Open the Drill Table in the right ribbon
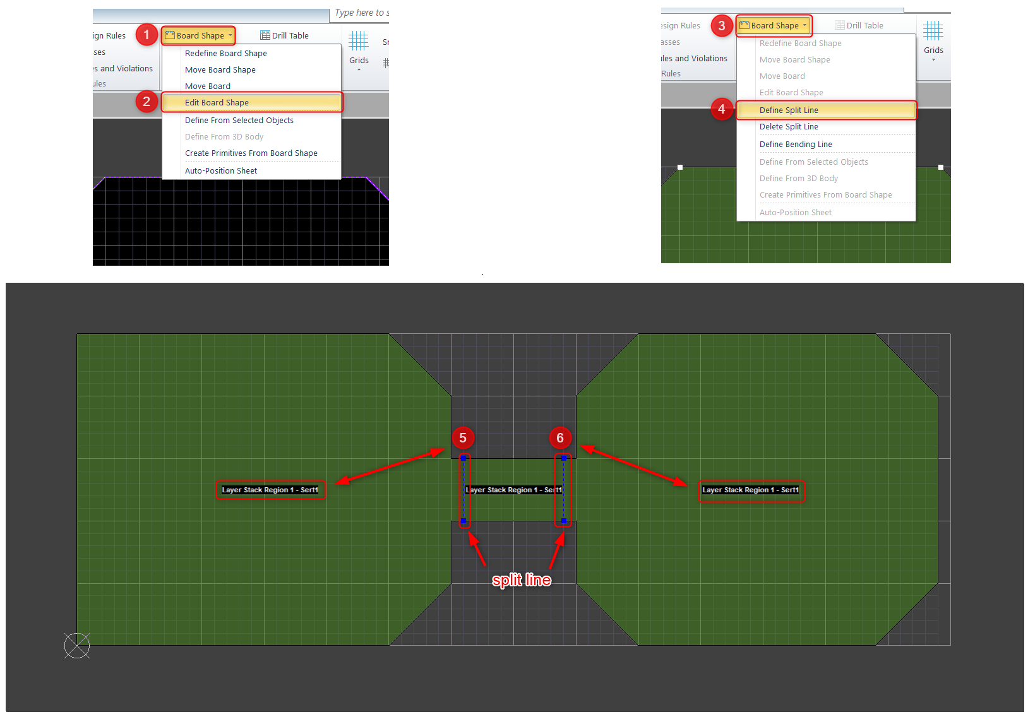1028x717 pixels. tap(860, 25)
